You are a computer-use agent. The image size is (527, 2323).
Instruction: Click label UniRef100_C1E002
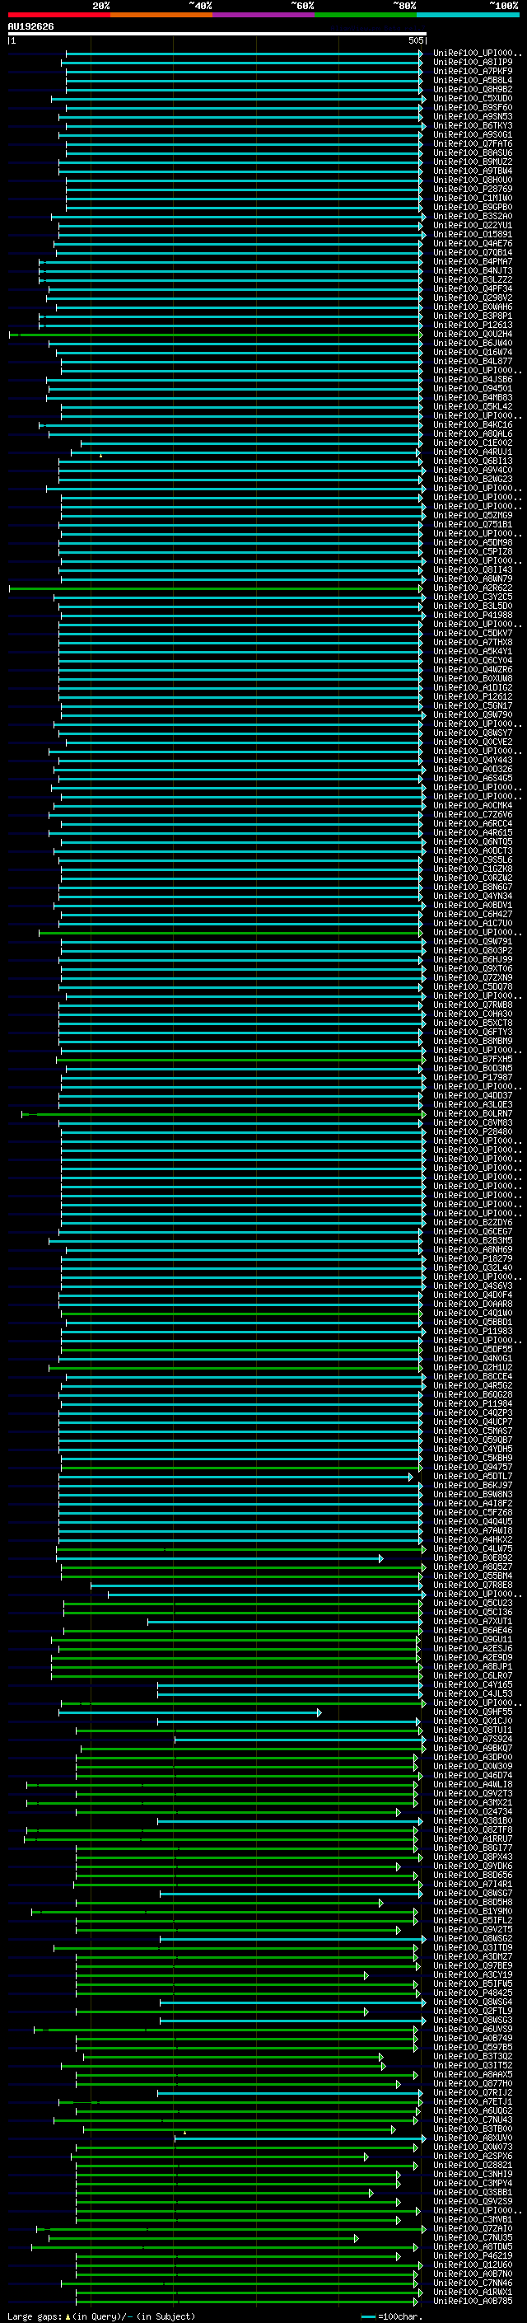(x=472, y=443)
